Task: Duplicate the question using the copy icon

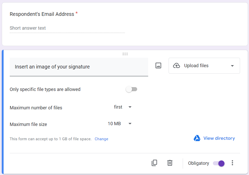Action: 154,163
